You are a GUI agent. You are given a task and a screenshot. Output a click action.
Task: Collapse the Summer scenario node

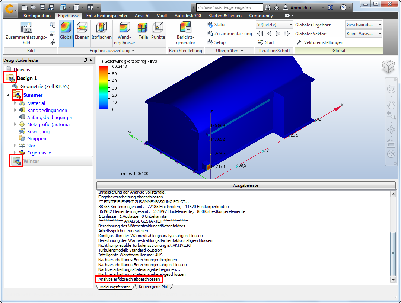[8, 95]
